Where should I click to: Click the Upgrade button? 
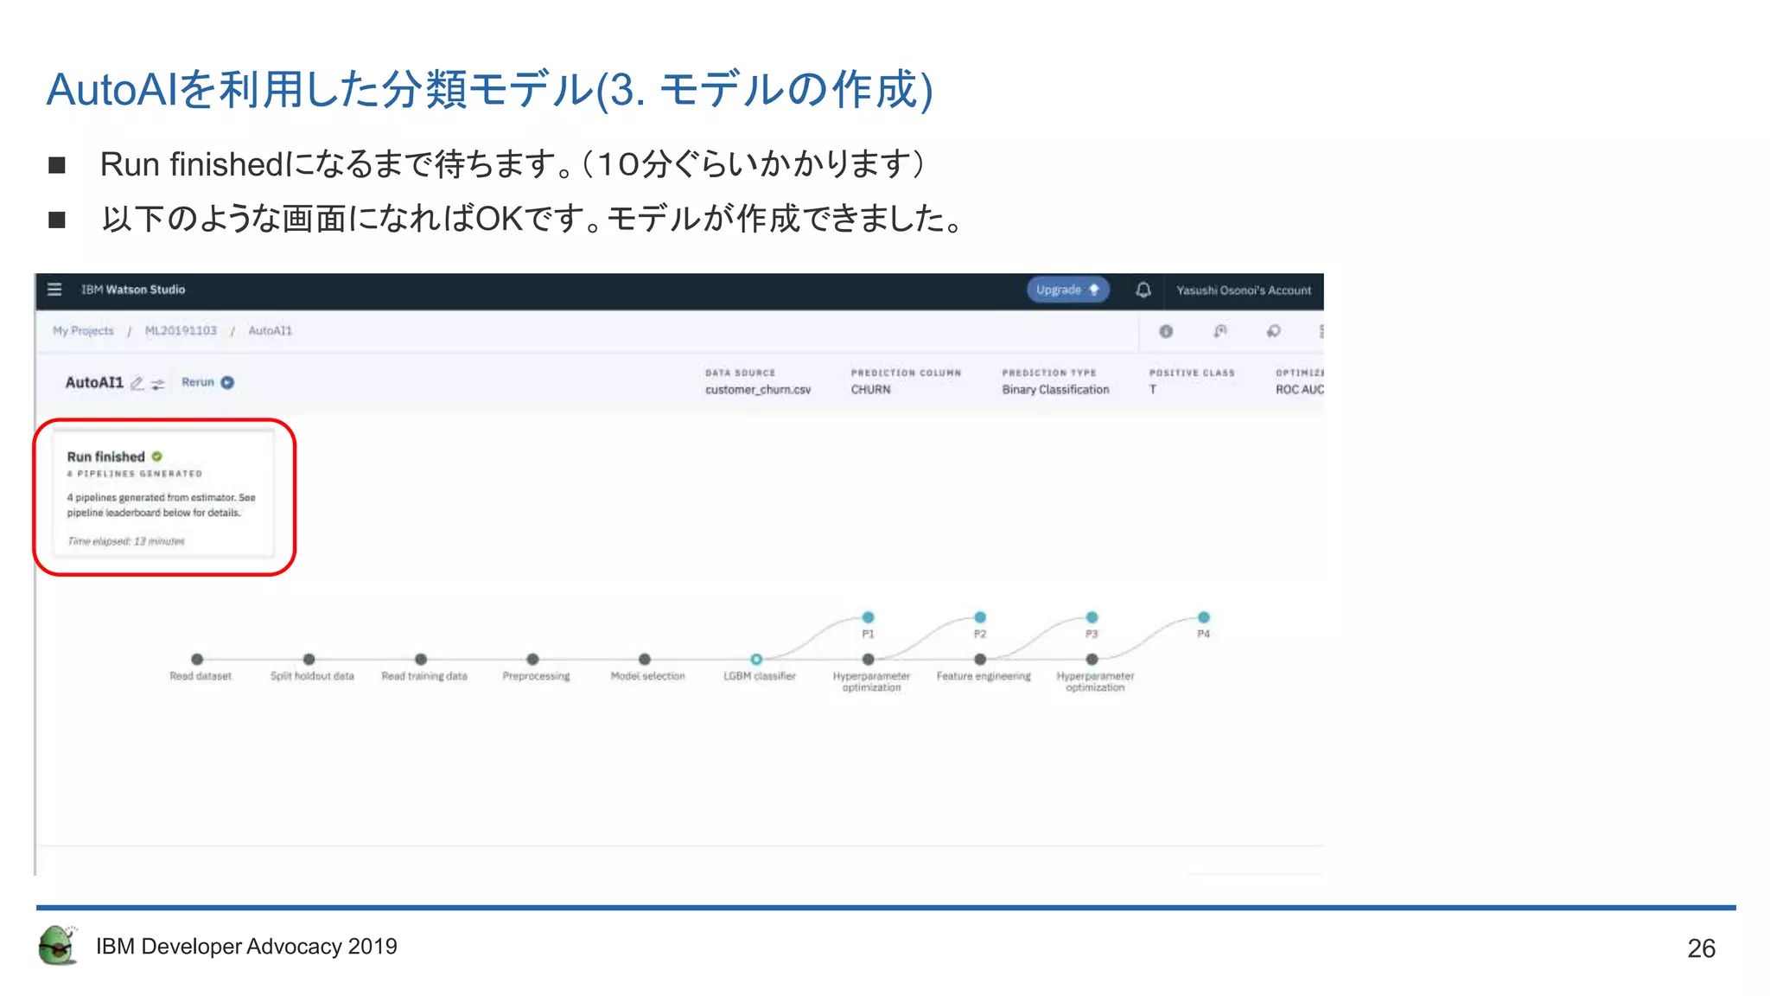(x=1067, y=290)
